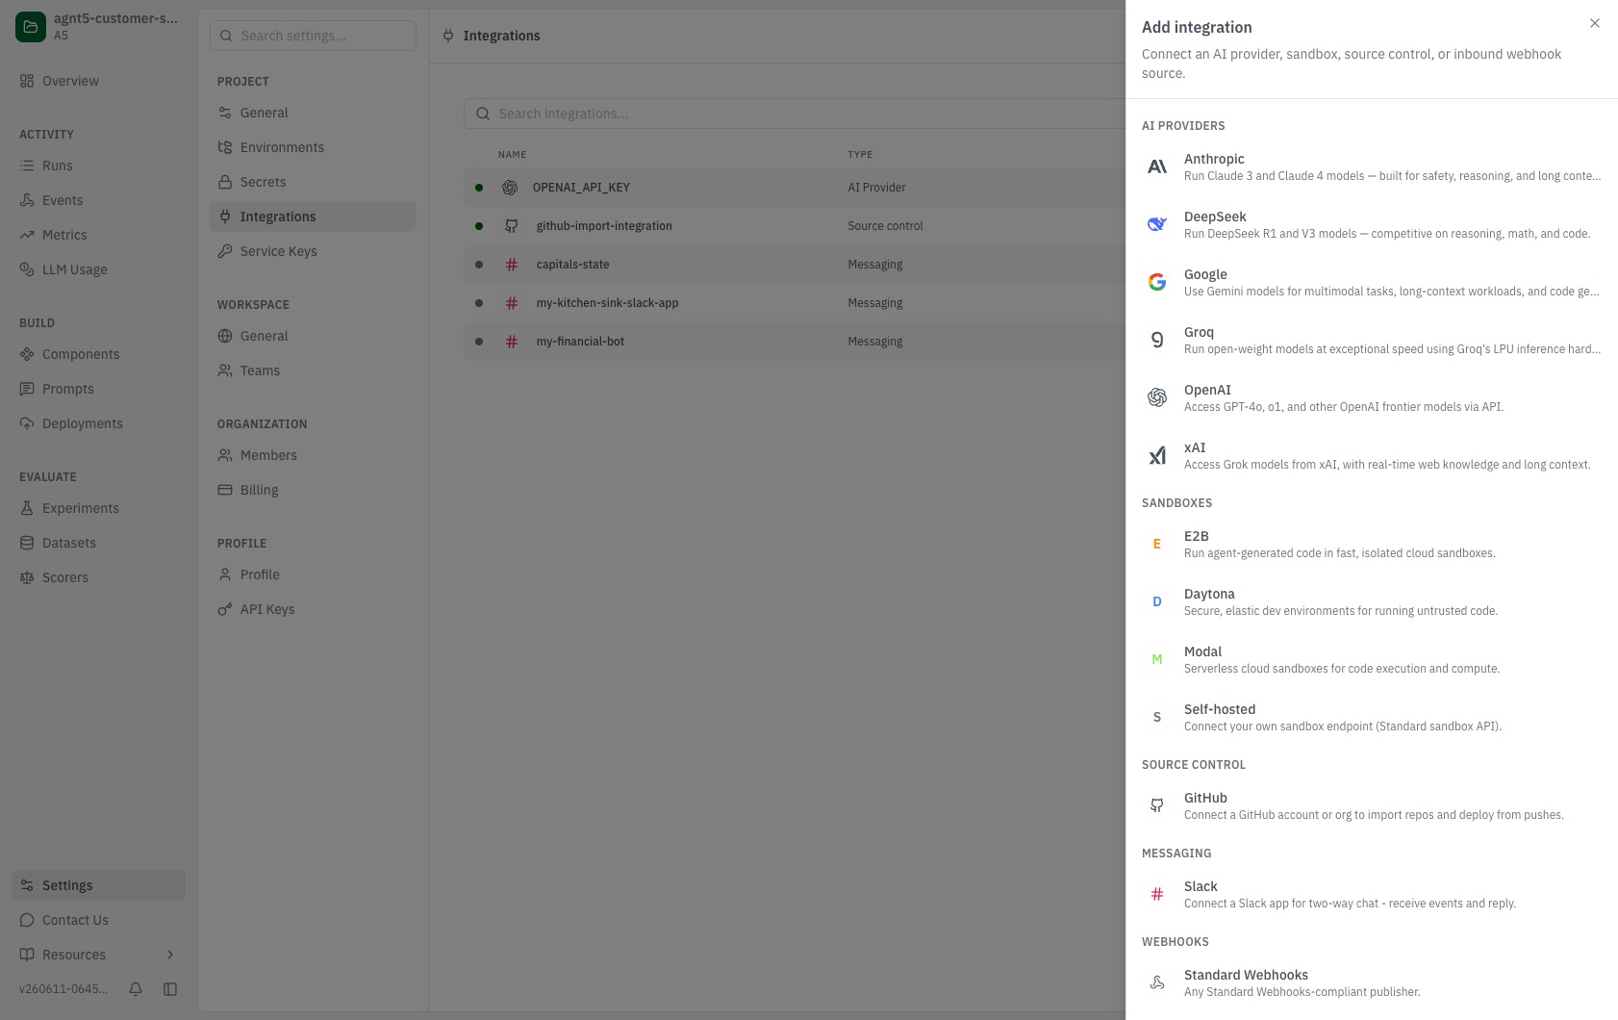Click Slack icon in capitals-state row

[512, 265]
